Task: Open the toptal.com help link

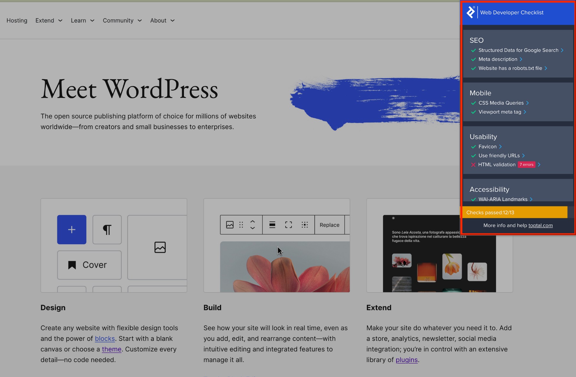Action: 540,225
